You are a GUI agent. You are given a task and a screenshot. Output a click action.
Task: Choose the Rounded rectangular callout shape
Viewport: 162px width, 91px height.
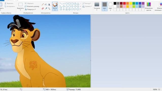[72, 9]
